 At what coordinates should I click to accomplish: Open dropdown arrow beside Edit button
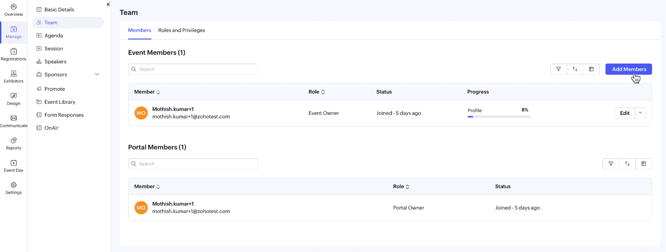coord(641,113)
